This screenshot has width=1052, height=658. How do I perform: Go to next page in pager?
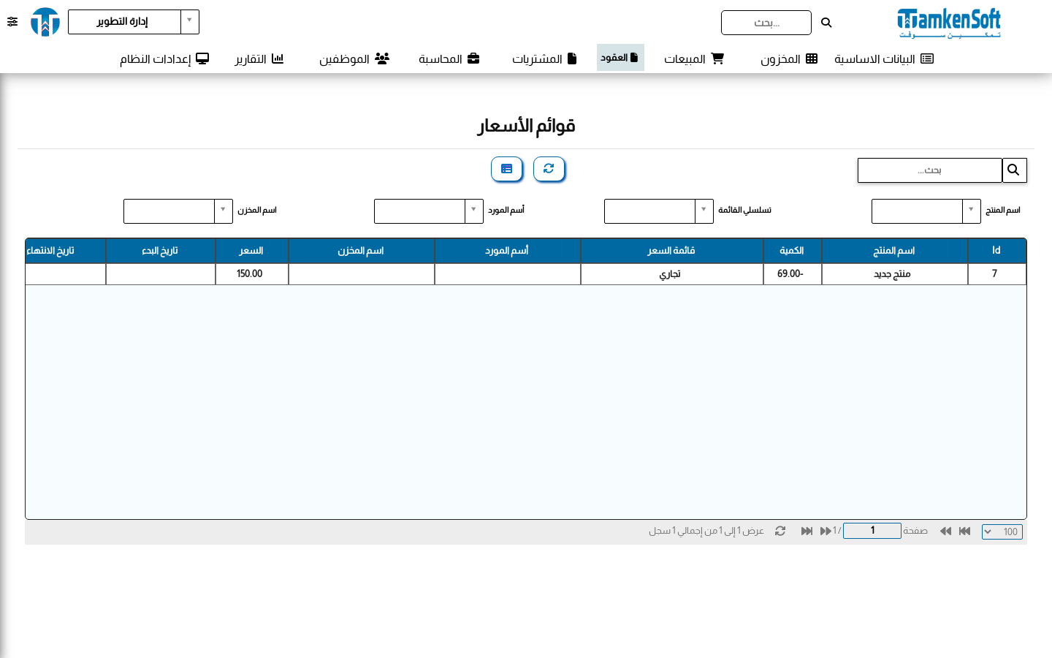(826, 531)
